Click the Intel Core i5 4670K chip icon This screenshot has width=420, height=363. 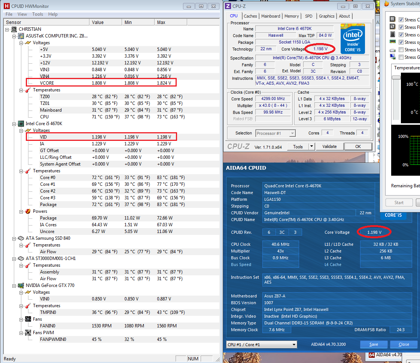click(21, 124)
